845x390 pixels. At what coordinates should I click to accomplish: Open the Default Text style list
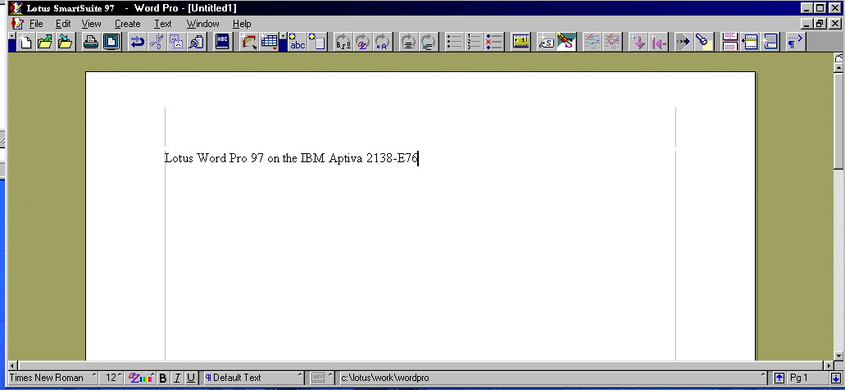[254, 378]
